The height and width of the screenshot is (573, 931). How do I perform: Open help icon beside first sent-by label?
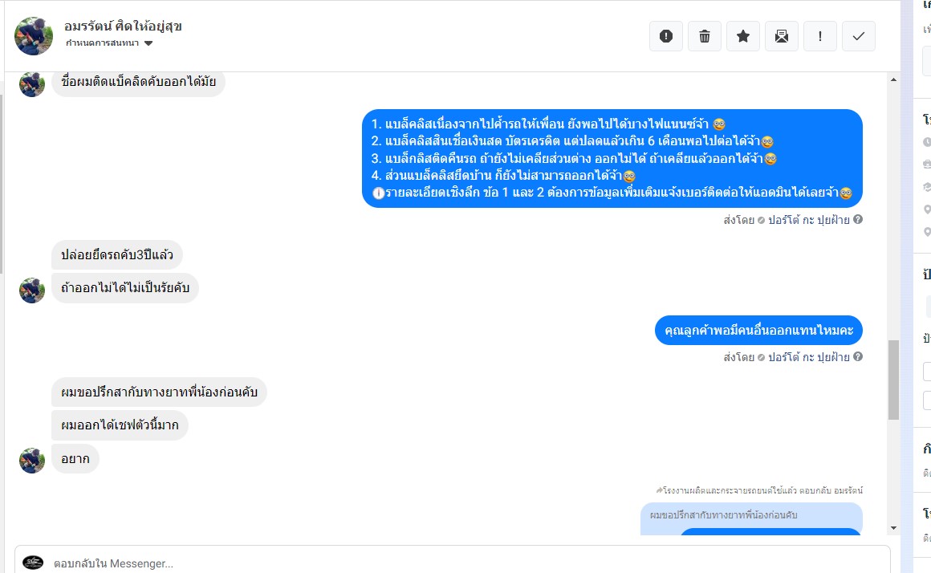pos(858,220)
